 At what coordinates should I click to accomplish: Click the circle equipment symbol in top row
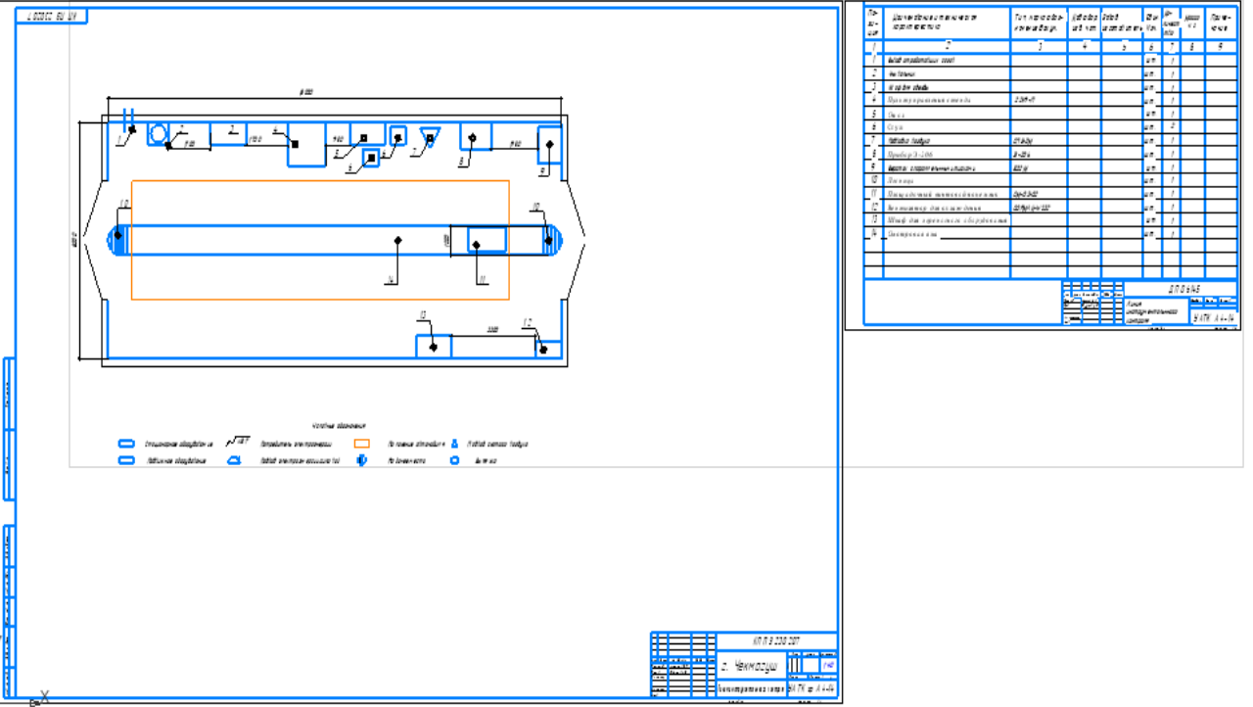click(x=158, y=134)
